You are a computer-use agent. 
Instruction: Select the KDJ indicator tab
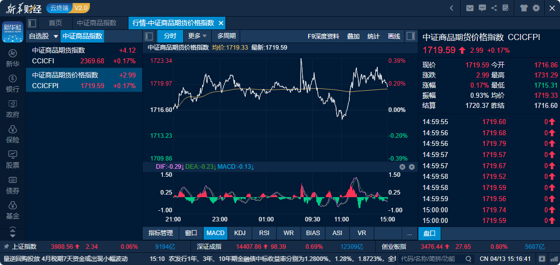pyautogui.click(x=240, y=233)
